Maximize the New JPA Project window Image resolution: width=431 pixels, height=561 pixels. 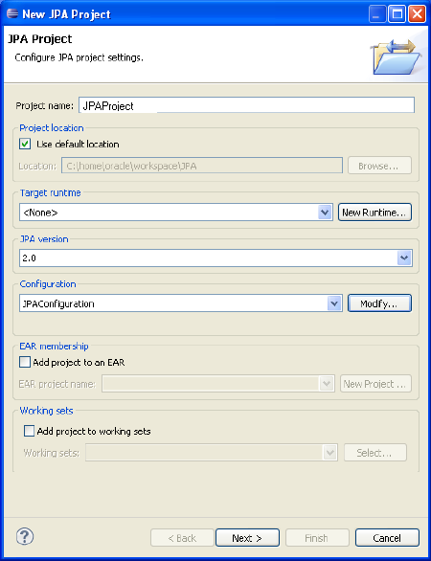(397, 14)
